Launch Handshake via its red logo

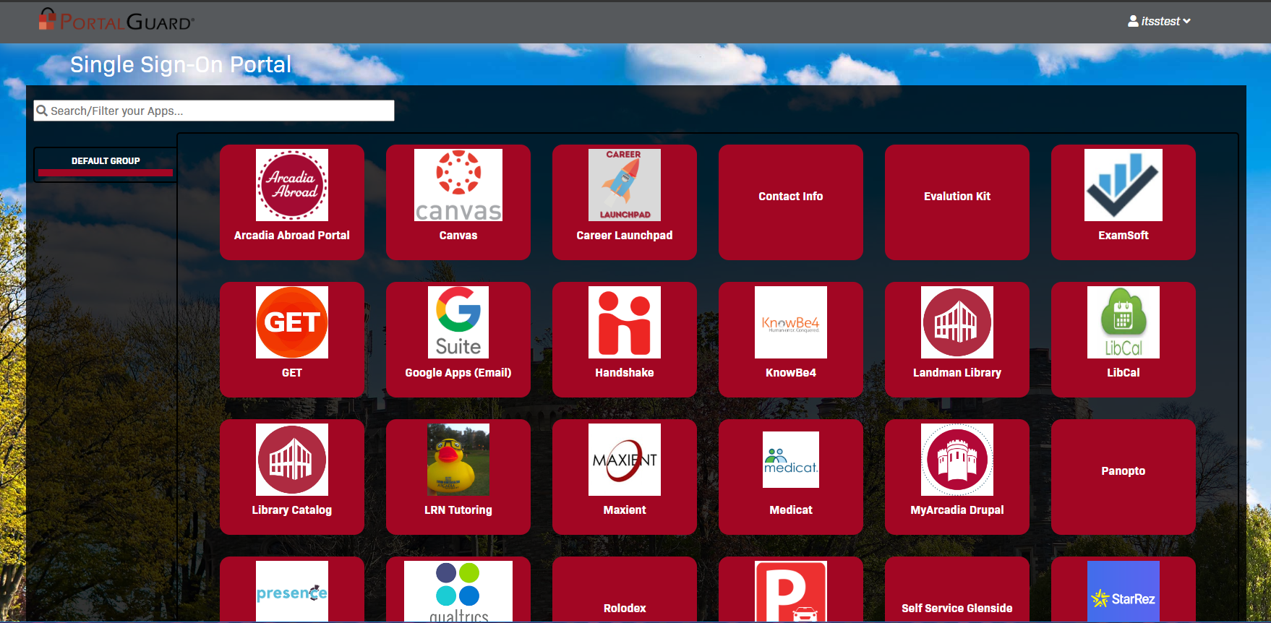(x=625, y=322)
